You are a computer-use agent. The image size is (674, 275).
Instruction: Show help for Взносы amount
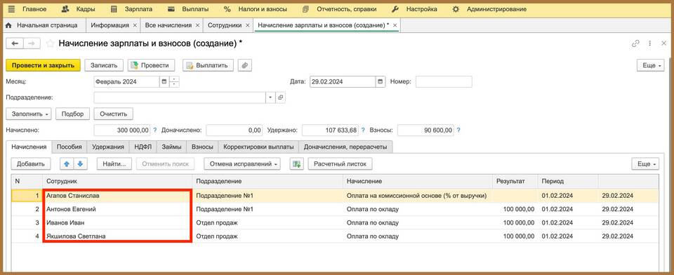pos(458,130)
